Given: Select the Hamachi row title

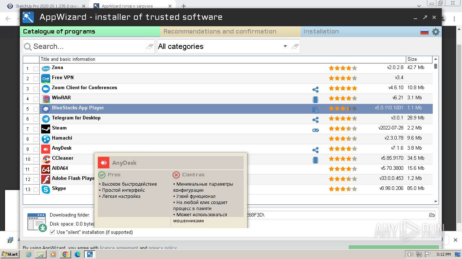Looking at the screenshot, I should [x=62, y=138].
